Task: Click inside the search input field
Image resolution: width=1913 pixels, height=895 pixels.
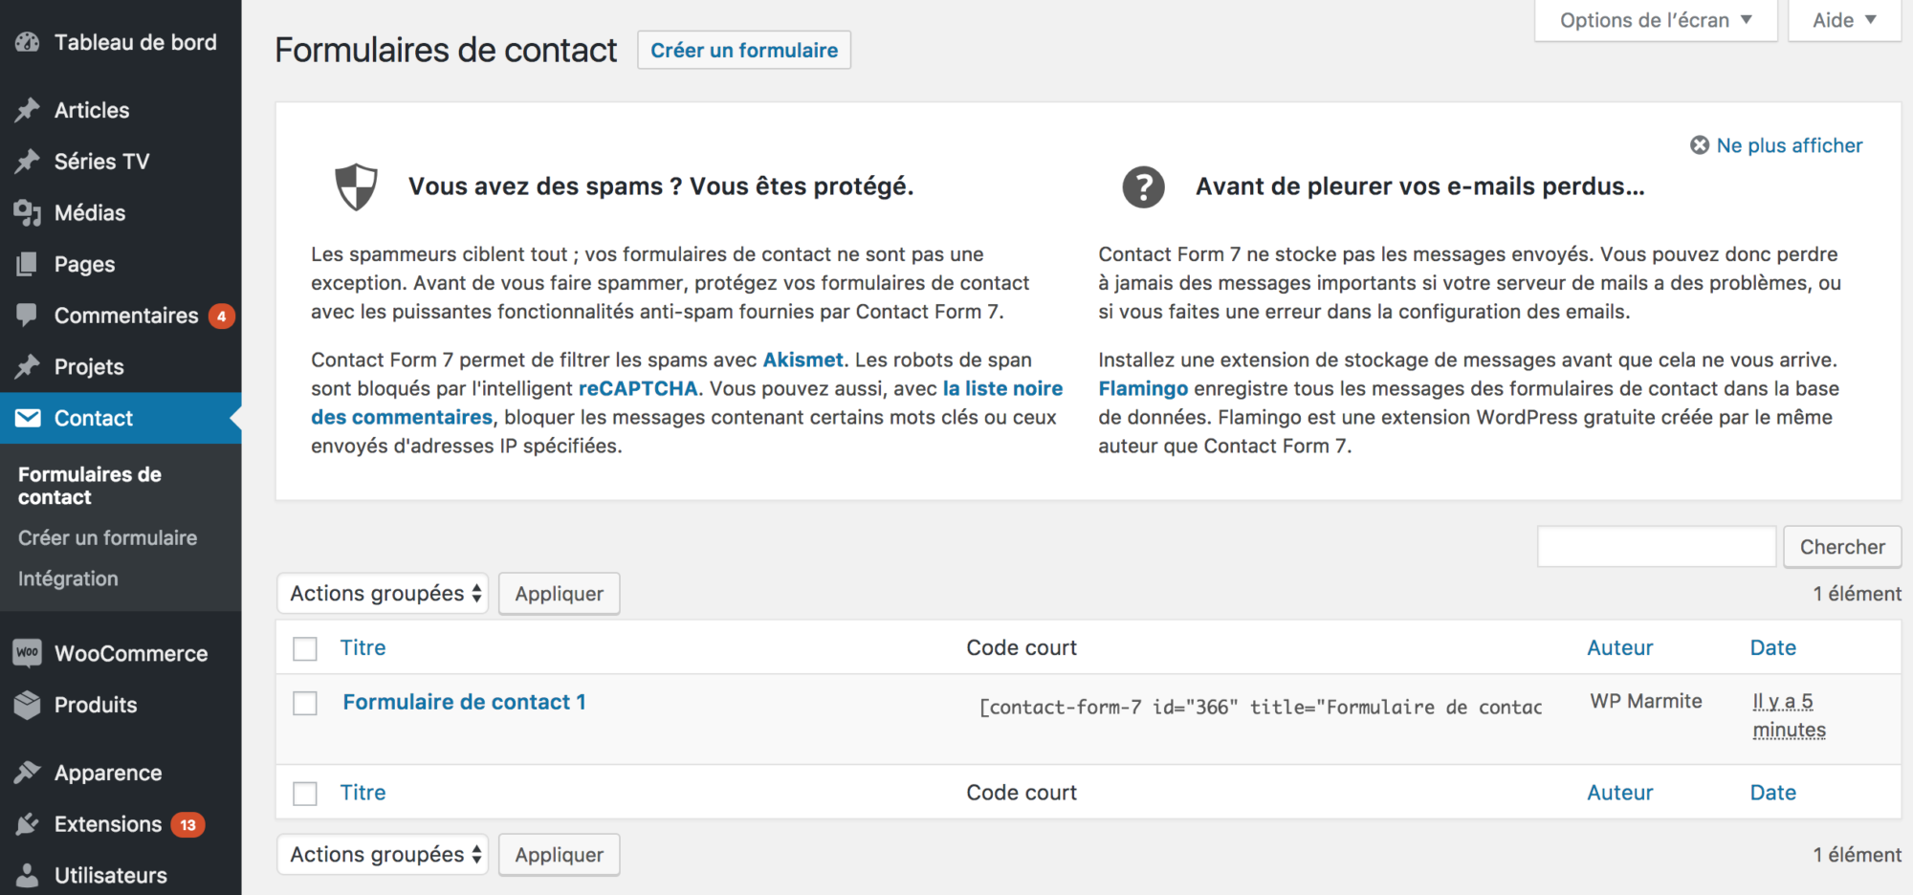Action: tap(1656, 546)
